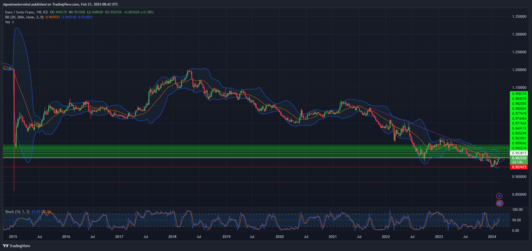Click the green level label 0.965298
The image size is (532, 251).
519,133
